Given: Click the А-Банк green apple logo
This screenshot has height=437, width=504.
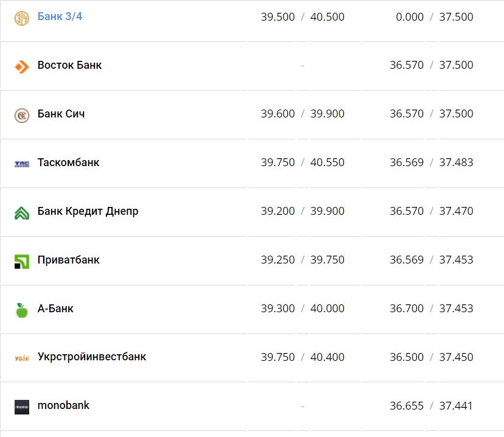Looking at the screenshot, I should coord(22,310).
